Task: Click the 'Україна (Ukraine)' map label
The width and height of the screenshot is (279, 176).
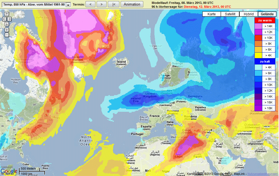Action: [200, 109]
